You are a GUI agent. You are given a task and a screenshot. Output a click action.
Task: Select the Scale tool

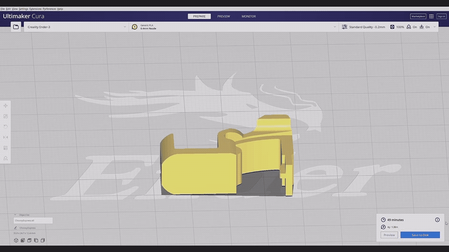click(6, 116)
